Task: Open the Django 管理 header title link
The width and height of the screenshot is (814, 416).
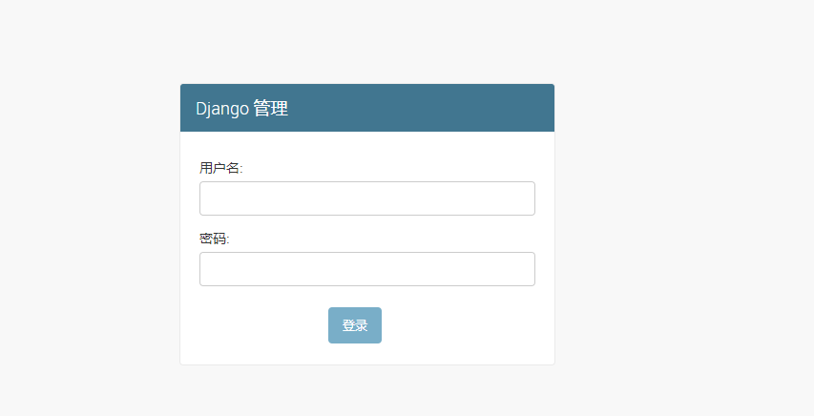Action: (241, 109)
